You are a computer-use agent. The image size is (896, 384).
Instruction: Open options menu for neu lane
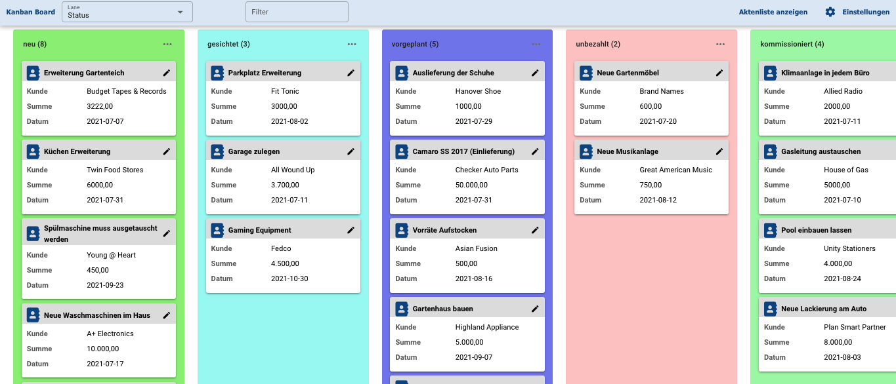167,44
